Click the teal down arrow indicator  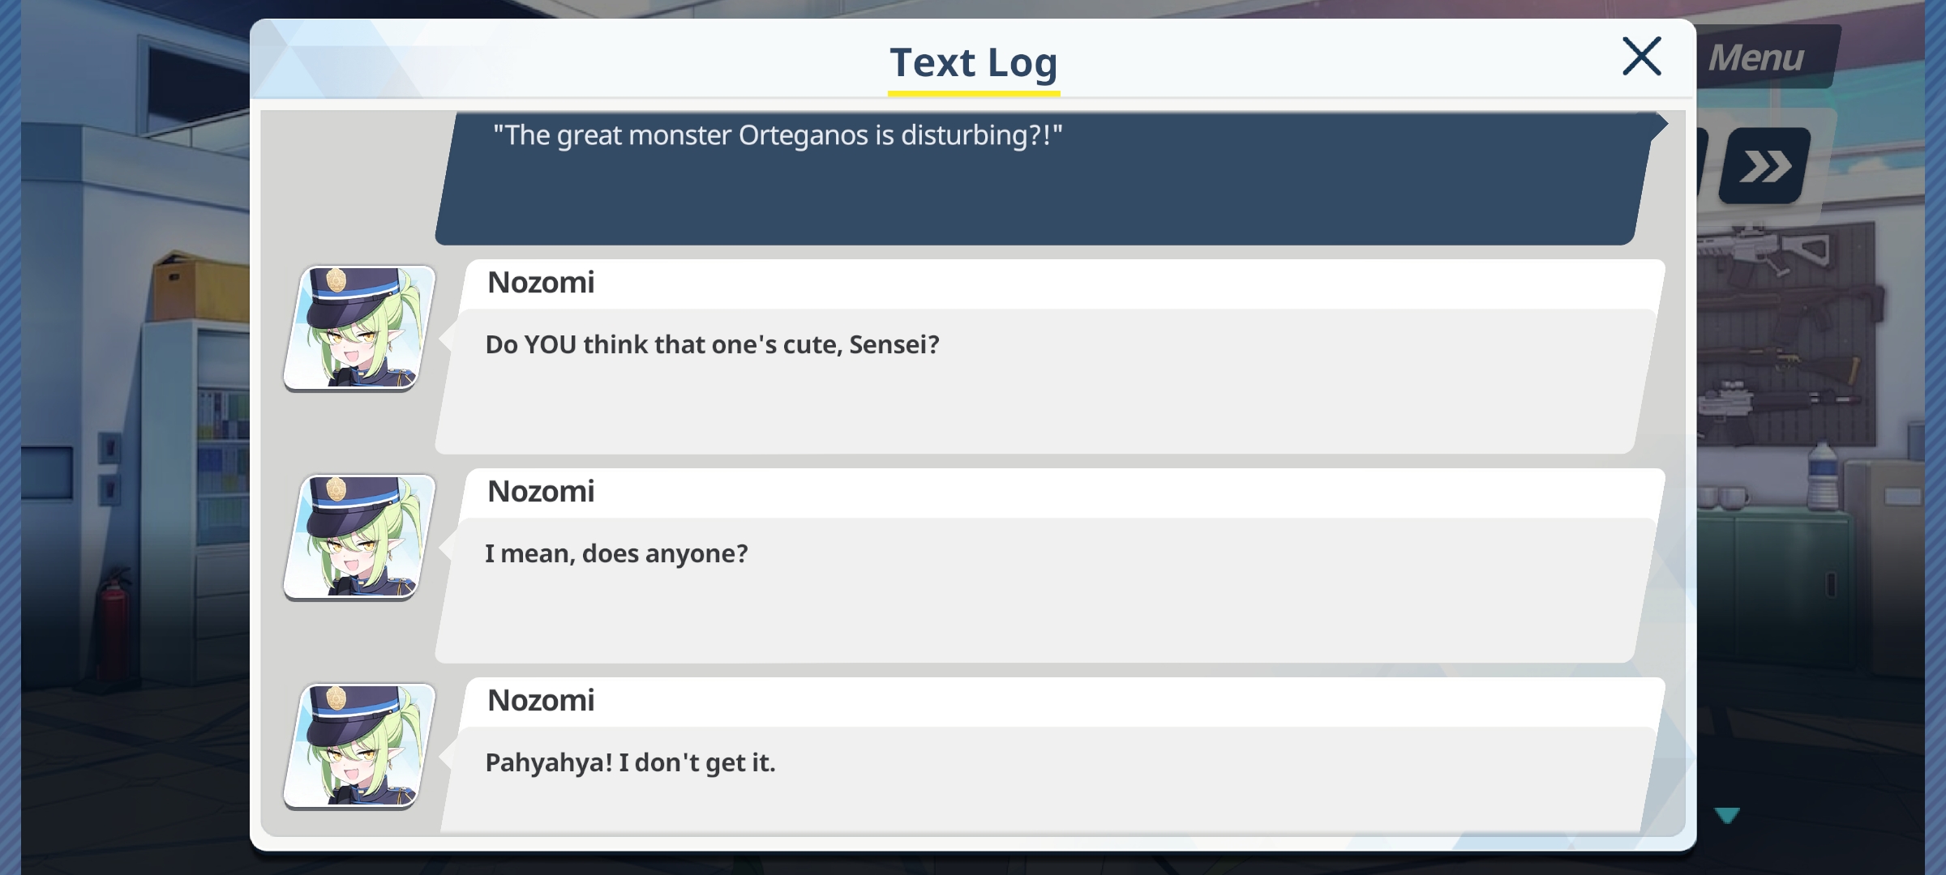(1727, 815)
